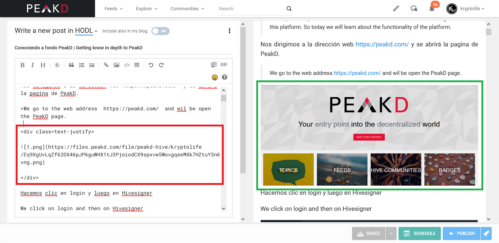Insert a hyperlink

pos(106,65)
